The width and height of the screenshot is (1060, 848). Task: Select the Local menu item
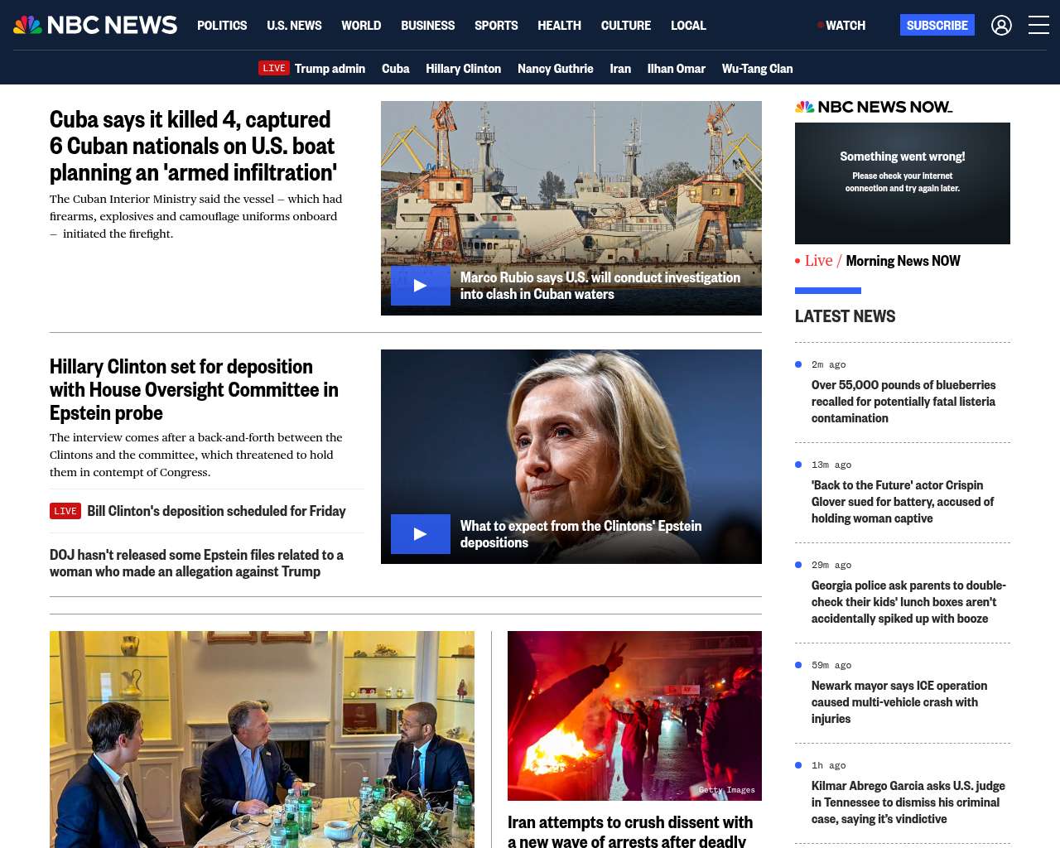[688, 26]
